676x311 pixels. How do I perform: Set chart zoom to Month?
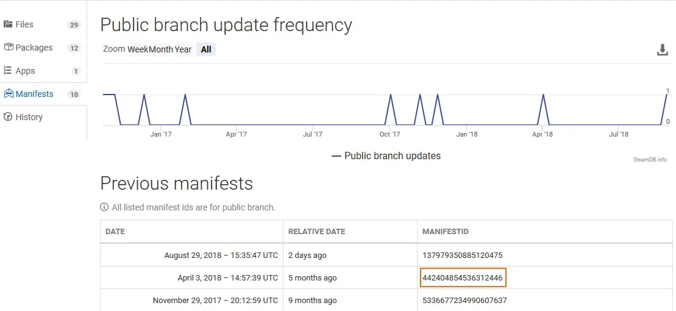(x=160, y=49)
